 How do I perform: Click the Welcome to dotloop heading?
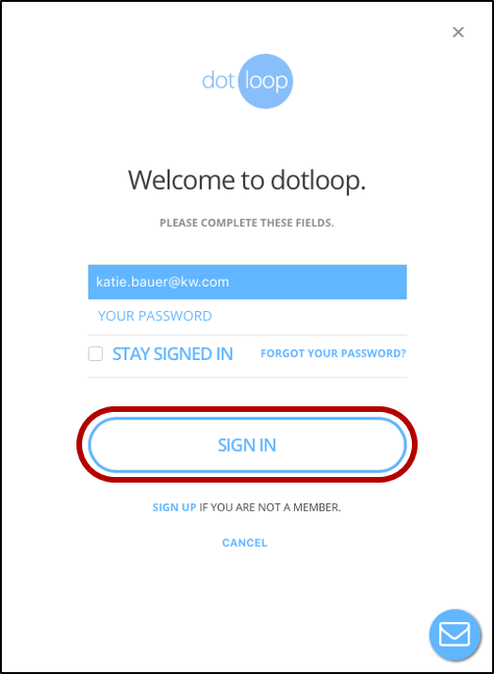[x=247, y=181]
